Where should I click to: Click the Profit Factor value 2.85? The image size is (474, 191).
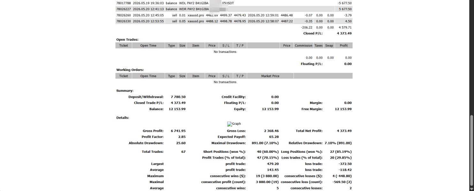tap(182, 137)
